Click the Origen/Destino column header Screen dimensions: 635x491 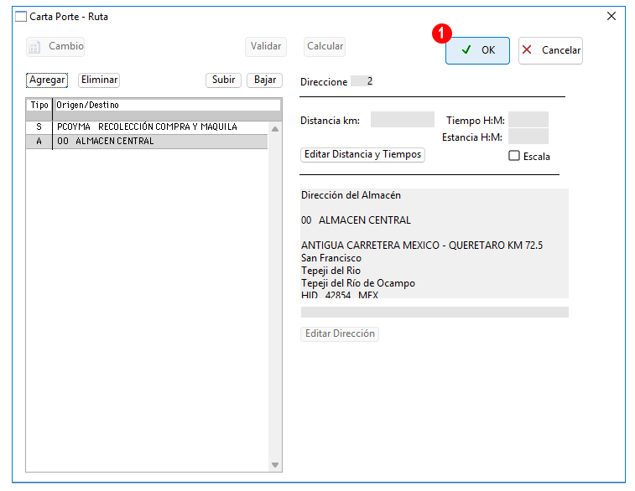point(168,106)
